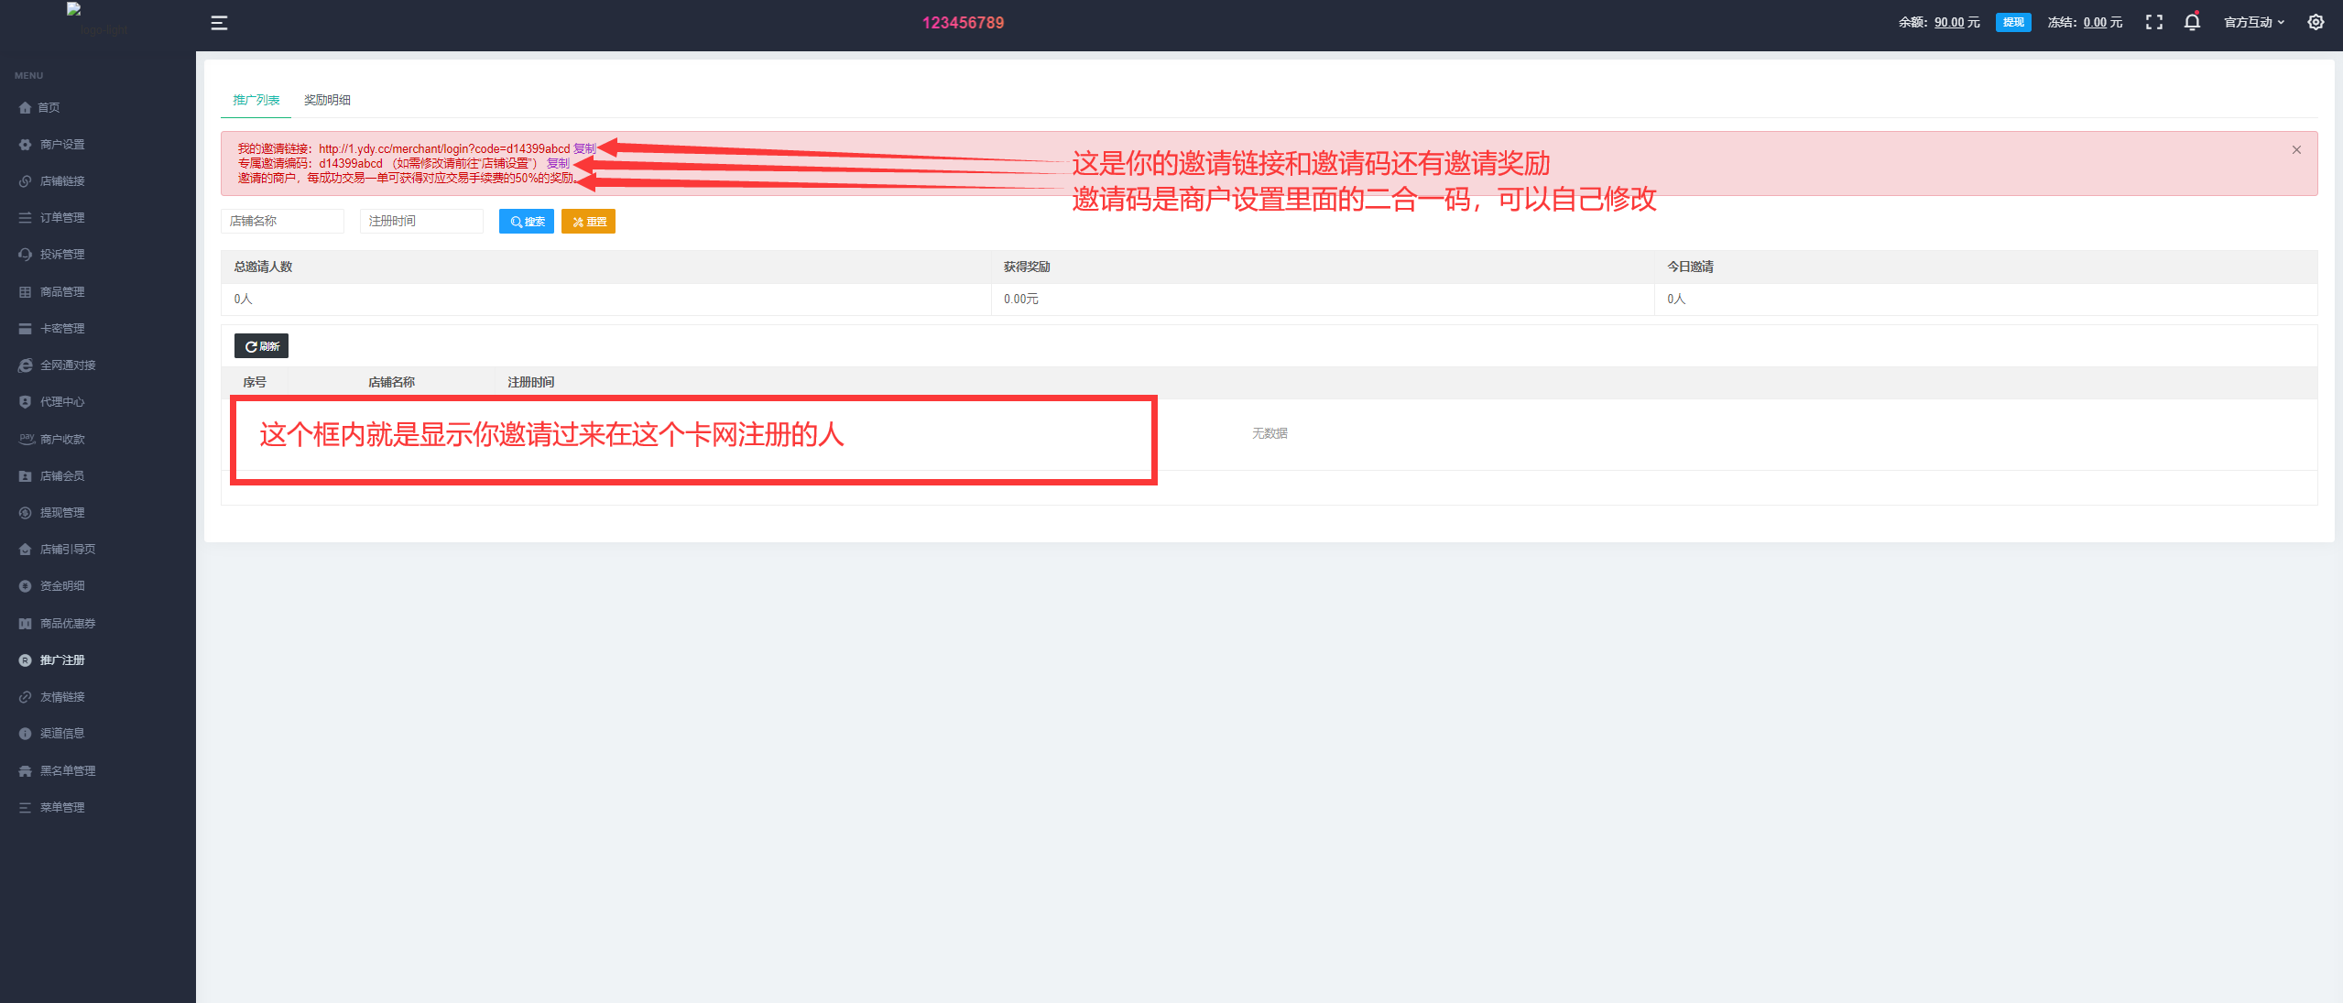This screenshot has width=2343, height=1003.
Task: Click the 123456789 title text
Action: click(x=963, y=23)
